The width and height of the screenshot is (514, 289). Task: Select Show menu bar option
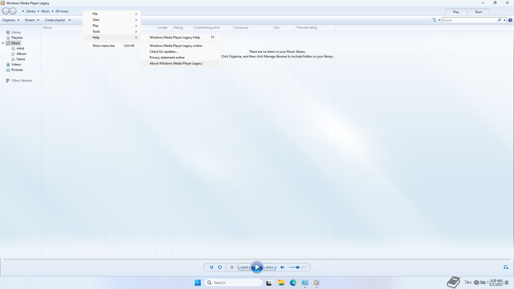[x=112, y=46]
